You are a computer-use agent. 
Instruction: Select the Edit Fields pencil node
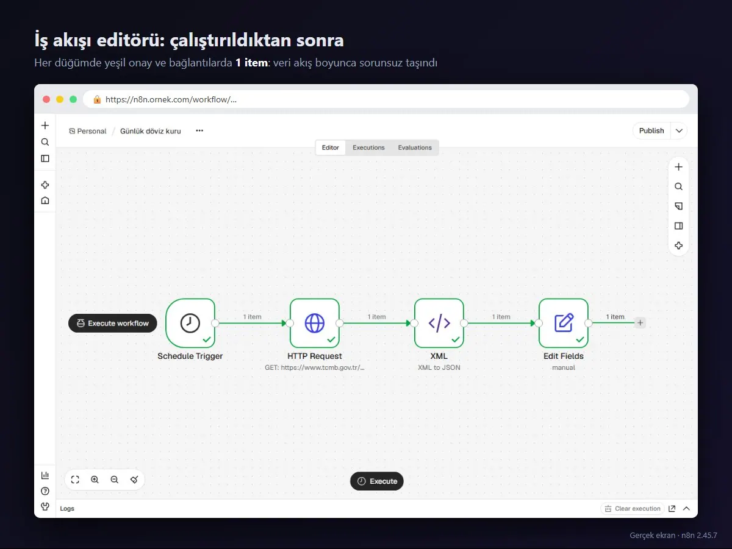click(x=564, y=323)
